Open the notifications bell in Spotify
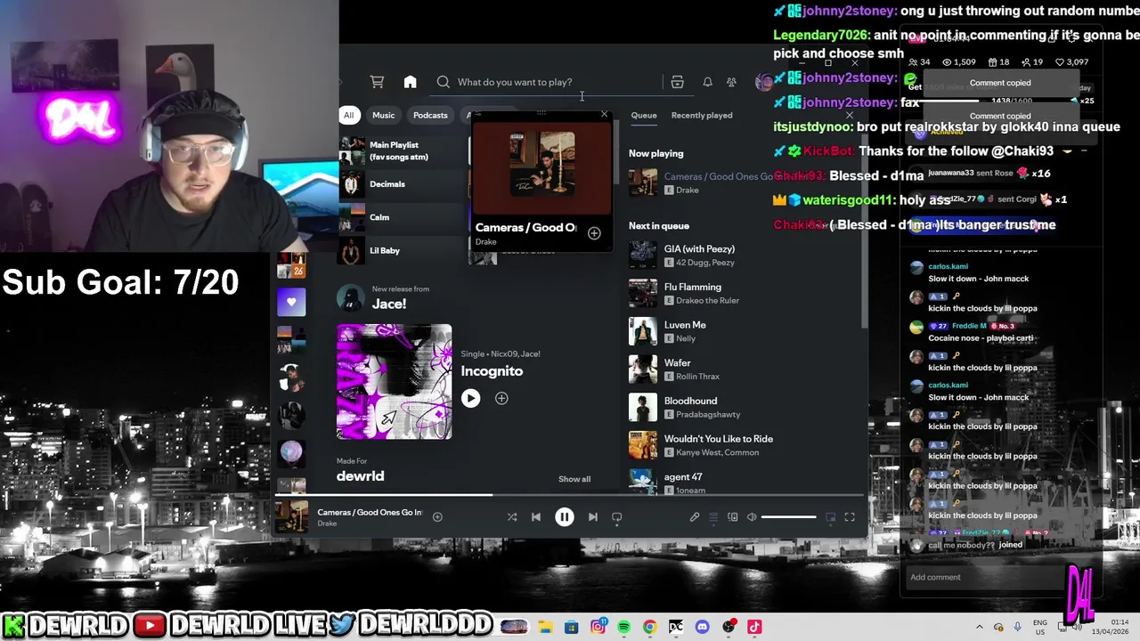The width and height of the screenshot is (1140, 641). [707, 82]
